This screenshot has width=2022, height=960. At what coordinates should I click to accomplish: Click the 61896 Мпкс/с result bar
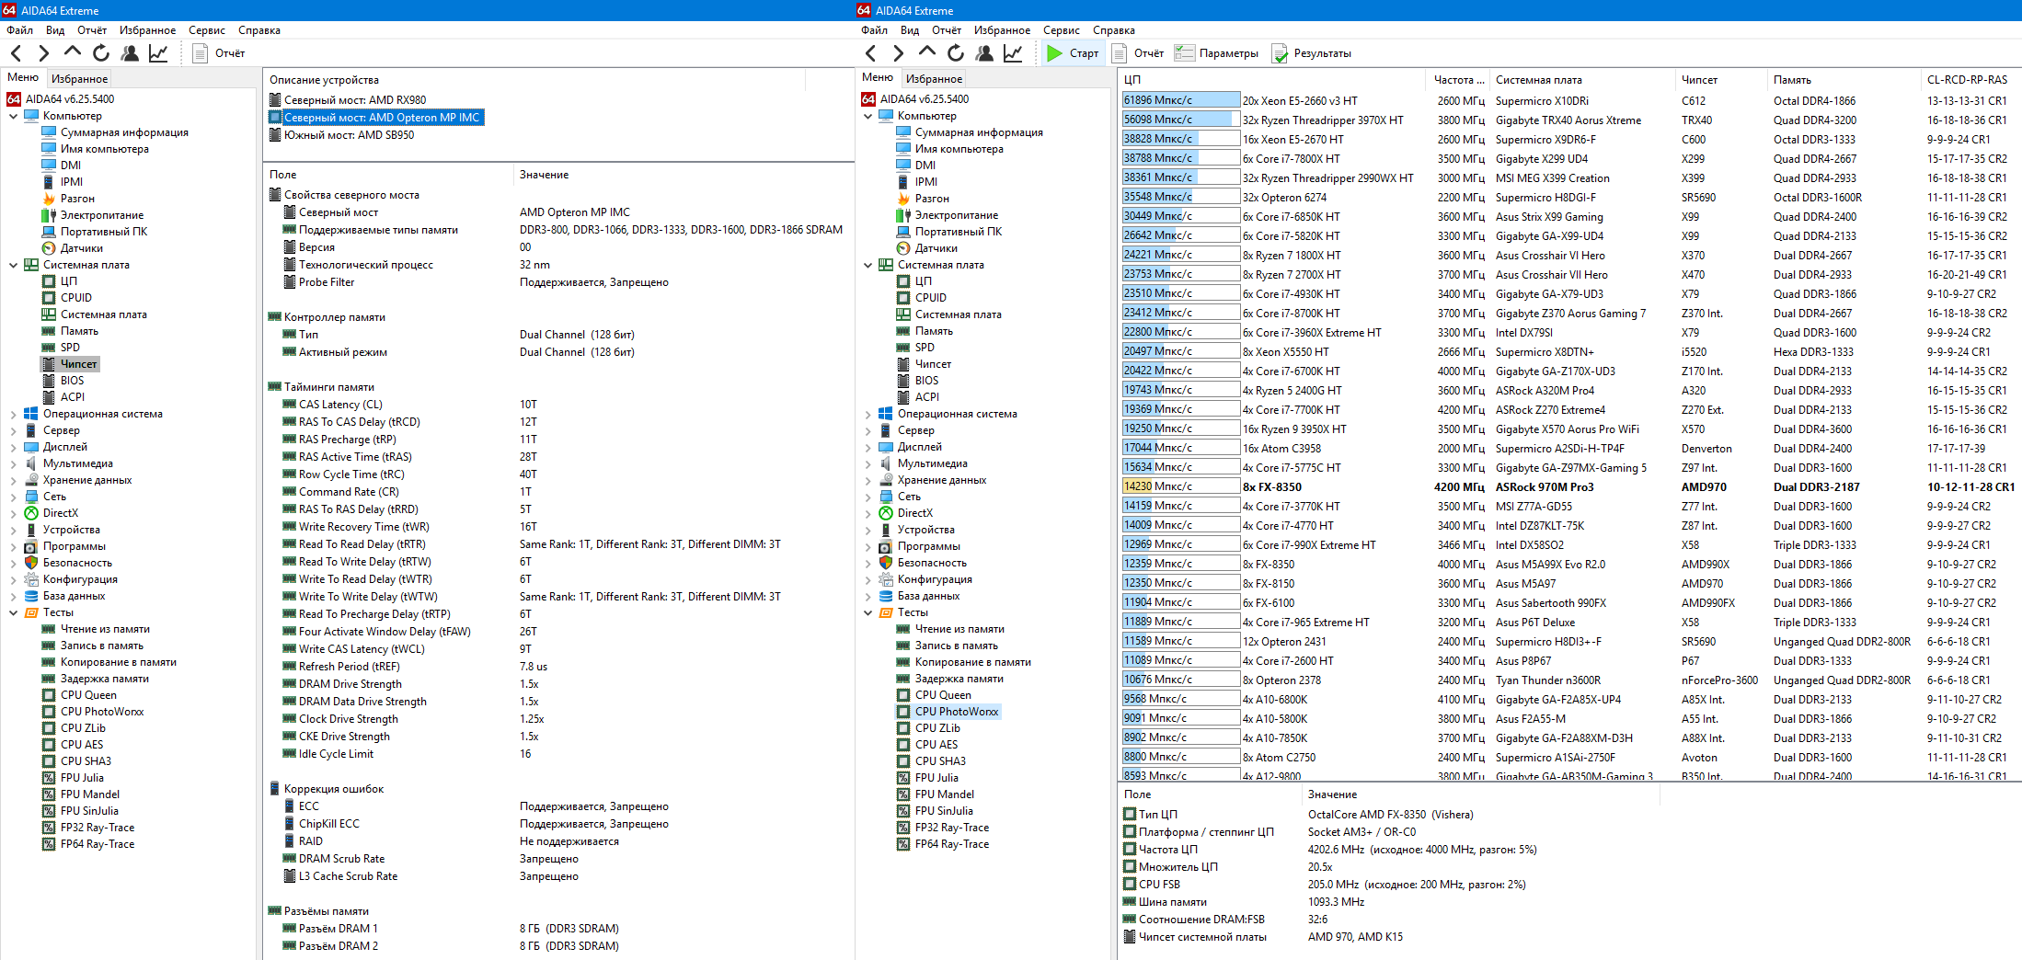[1181, 100]
